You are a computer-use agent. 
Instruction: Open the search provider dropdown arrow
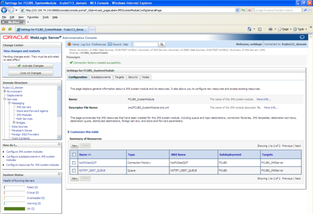tap(310, 10)
